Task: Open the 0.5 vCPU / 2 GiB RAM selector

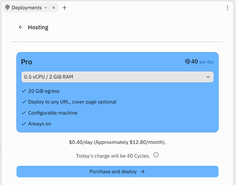Action: [x=113, y=77]
